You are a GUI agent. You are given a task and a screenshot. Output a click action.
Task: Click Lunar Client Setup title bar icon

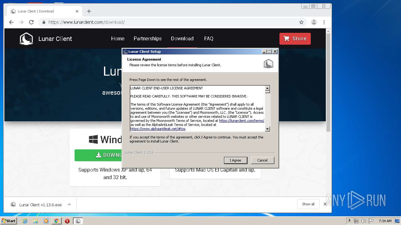point(126,52)
